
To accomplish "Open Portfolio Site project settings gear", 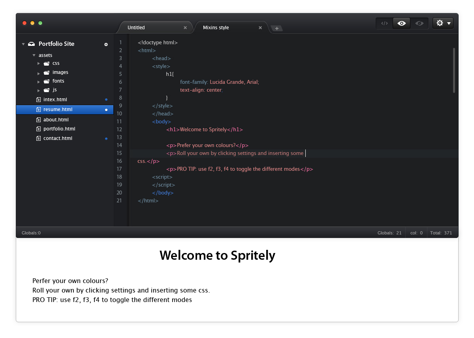I will coord(106,44).
